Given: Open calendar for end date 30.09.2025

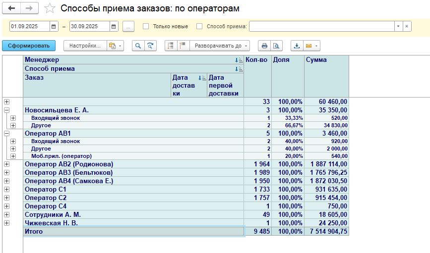Looking at the screenshot, I should [114, 26].
